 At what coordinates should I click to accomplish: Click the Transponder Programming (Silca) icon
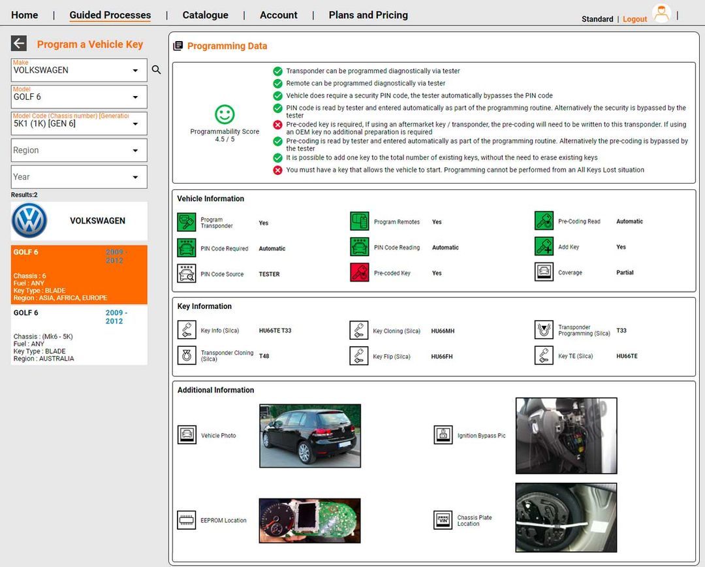[544, 329]
